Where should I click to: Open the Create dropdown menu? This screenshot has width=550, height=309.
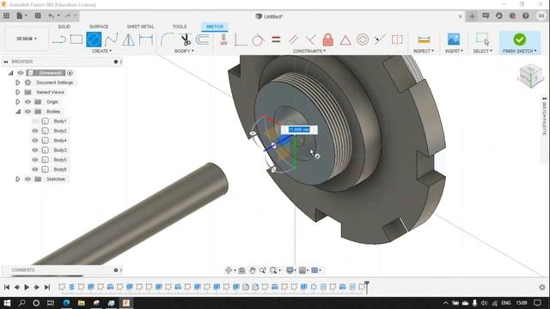101,51
